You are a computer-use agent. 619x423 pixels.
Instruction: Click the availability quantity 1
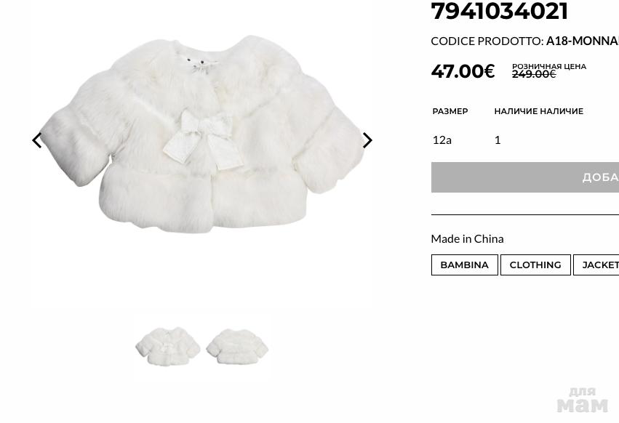click(x=498, y=140)
